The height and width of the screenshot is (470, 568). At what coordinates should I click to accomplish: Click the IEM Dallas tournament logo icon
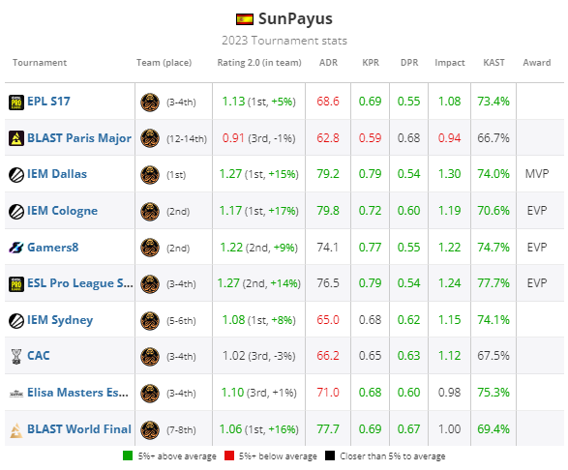point(16,175)
